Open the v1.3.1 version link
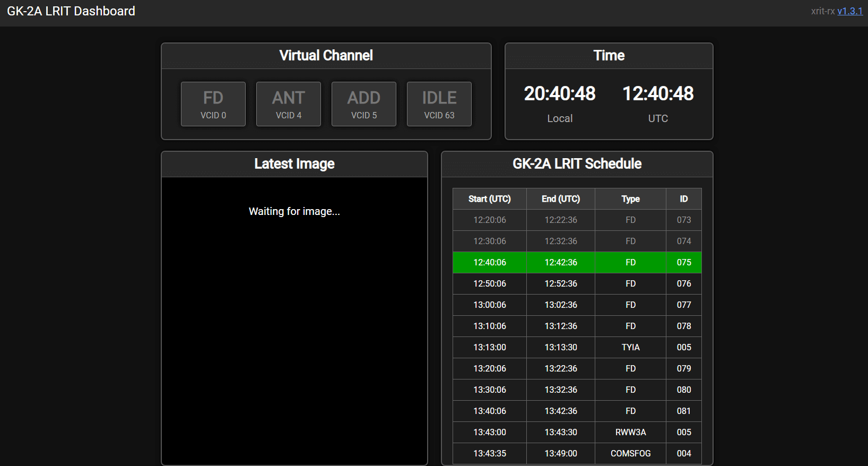 pyautogui.click(x=850, y=11)
